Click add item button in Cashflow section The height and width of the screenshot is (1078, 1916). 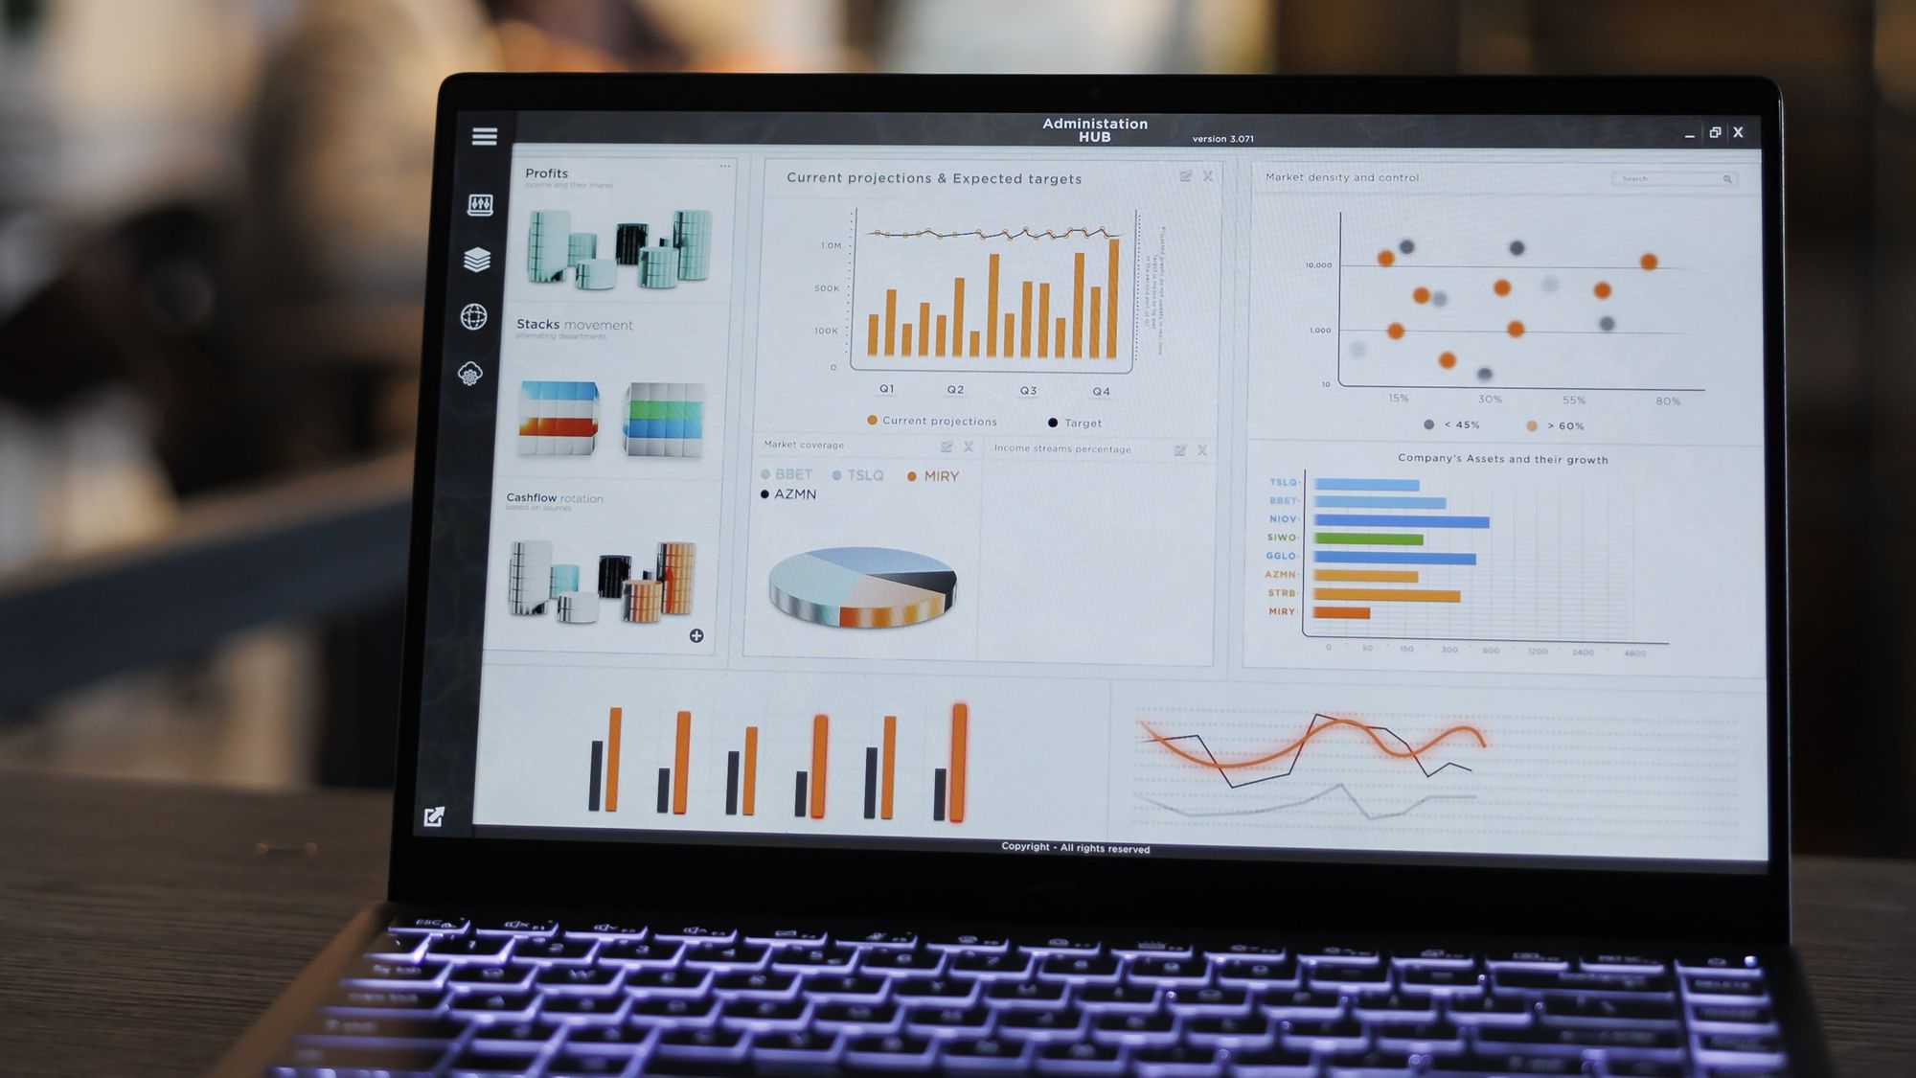click(x=698, y=637)
